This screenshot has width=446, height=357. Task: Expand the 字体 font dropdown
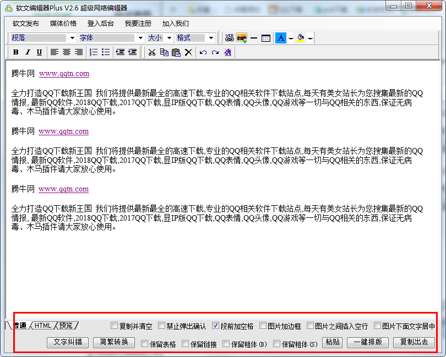[x=140, y=38]
